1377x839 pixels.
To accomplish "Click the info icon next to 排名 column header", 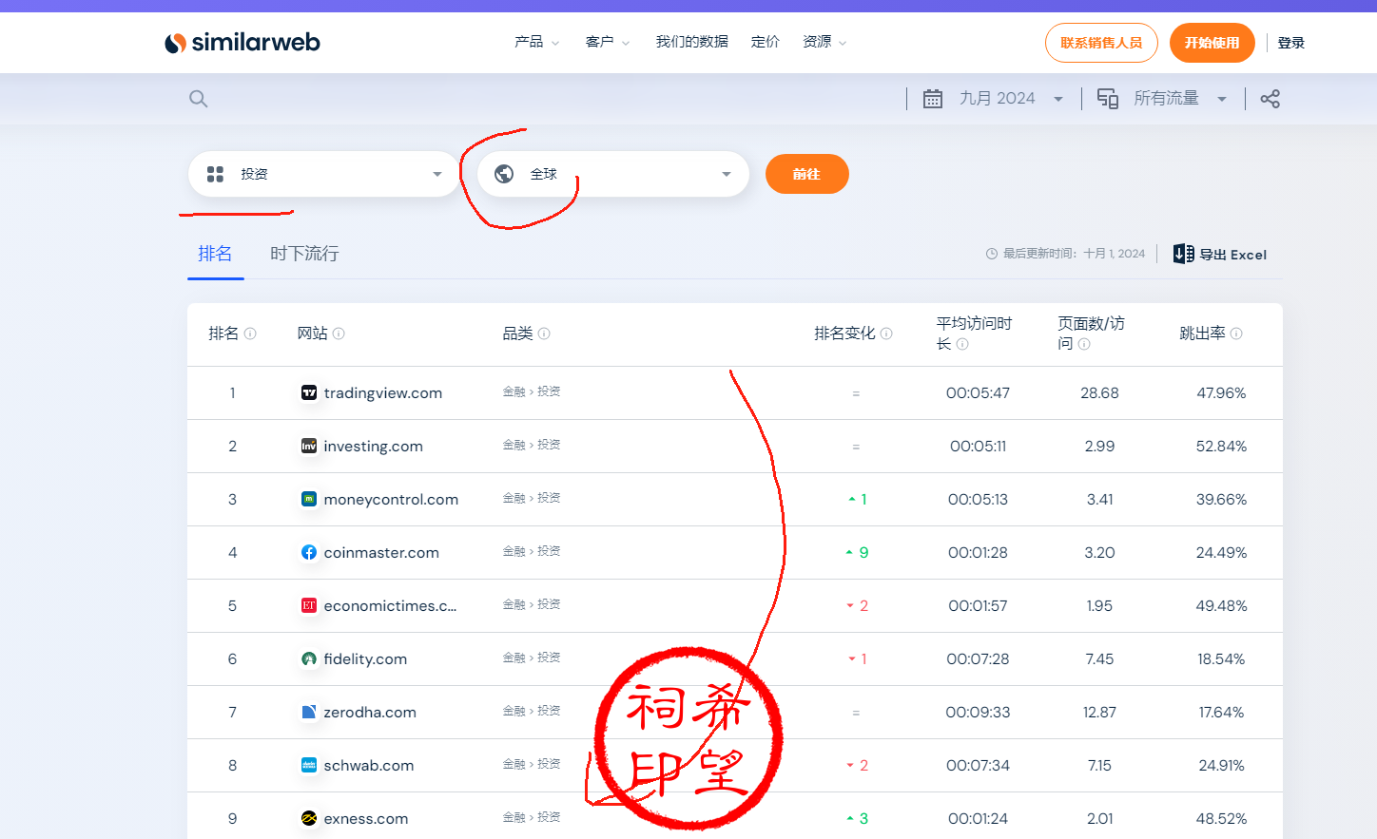I will (250, 334).
